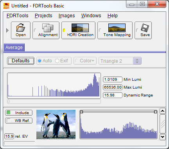Toggle the Save step indicator box
Image resolution: width=169 pixels, height=149 pixels.
[137, 30]
